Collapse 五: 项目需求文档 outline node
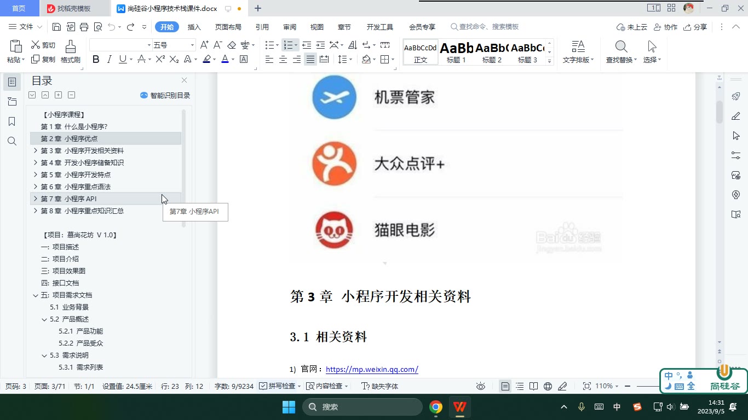The height and width of the screenshot is (420, 748). pos(36,295)
